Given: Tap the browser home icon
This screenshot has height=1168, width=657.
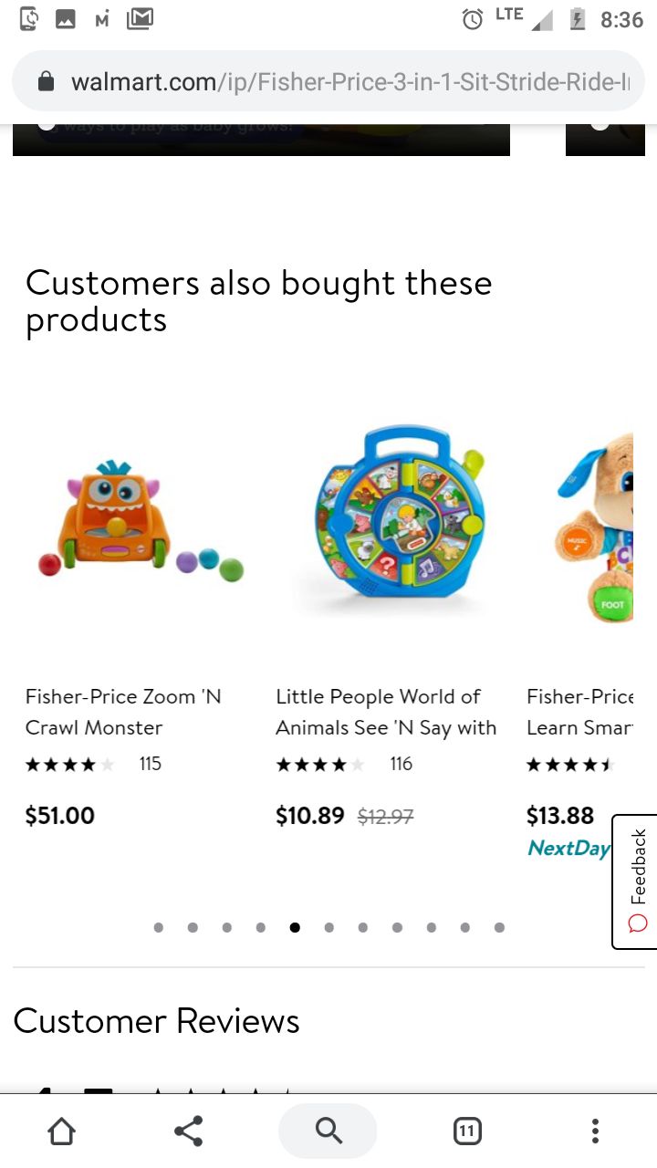Looking at the screenshot, I should (x=61, y=1131).
